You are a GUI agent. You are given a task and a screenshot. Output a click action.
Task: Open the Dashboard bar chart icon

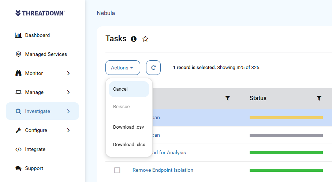(x=18, y=35)
